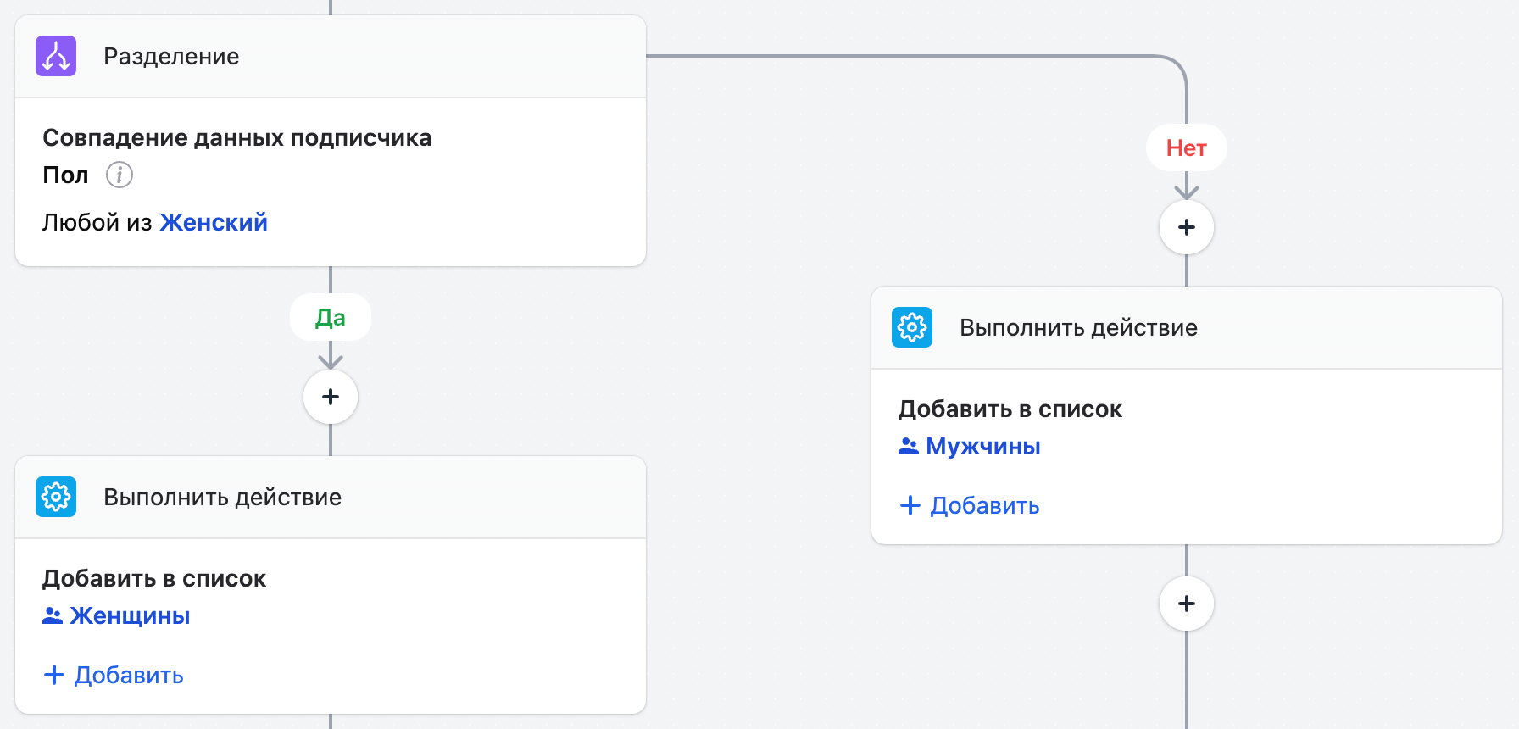Click the Женский condition value link
This screenshot has width=1519, height=729.
click(214, 222)
